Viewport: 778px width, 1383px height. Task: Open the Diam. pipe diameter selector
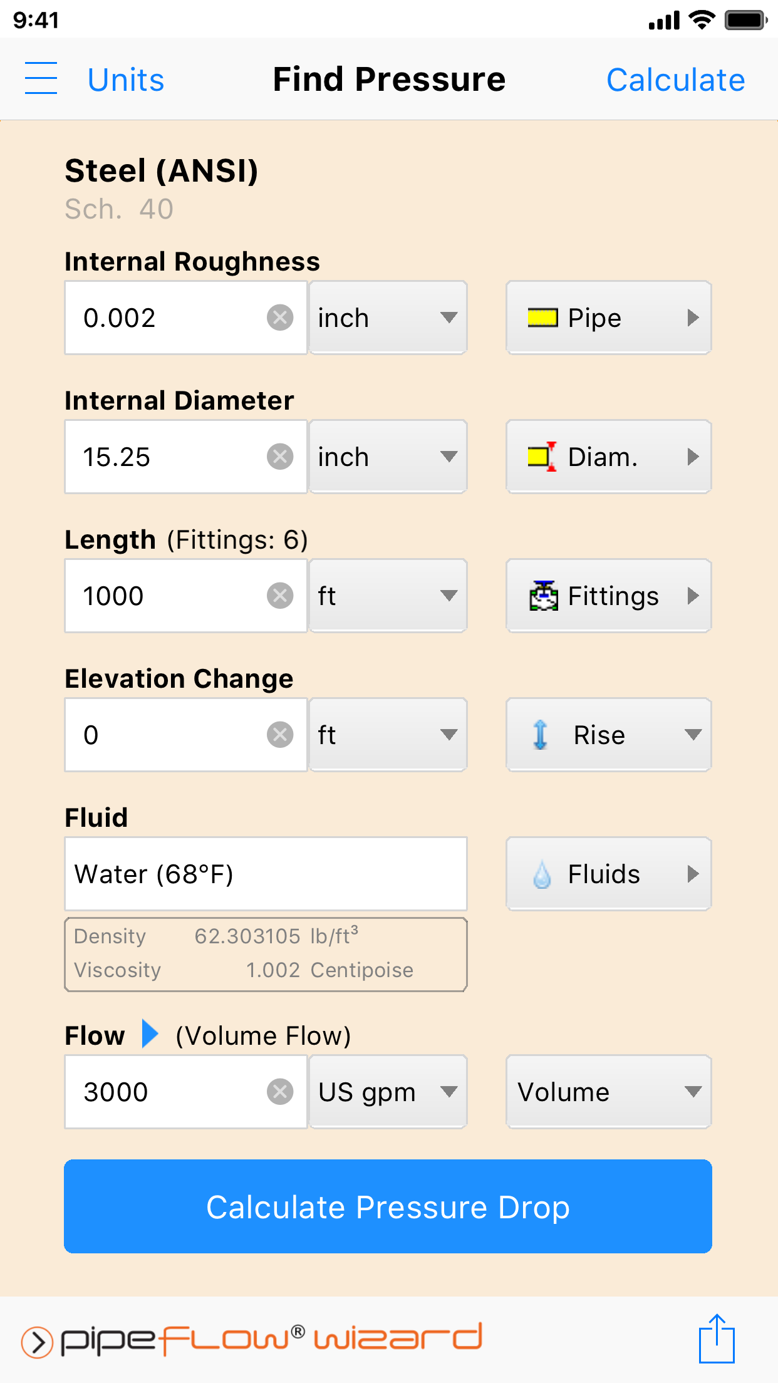tap(608, 457)
